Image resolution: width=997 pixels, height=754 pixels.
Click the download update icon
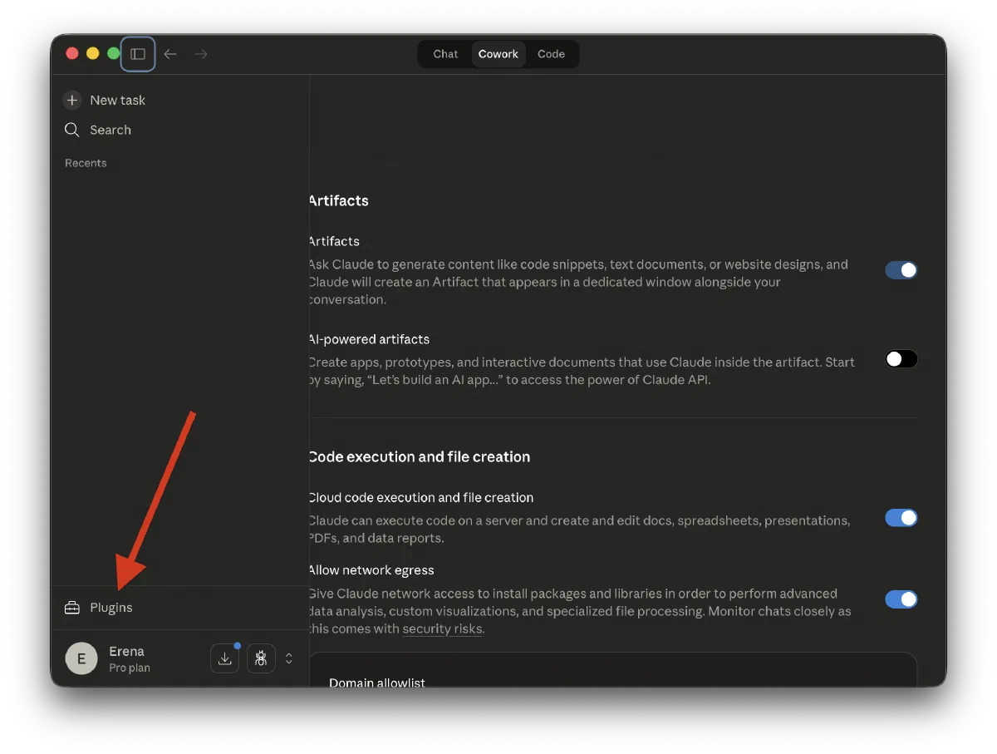[224, 658]
